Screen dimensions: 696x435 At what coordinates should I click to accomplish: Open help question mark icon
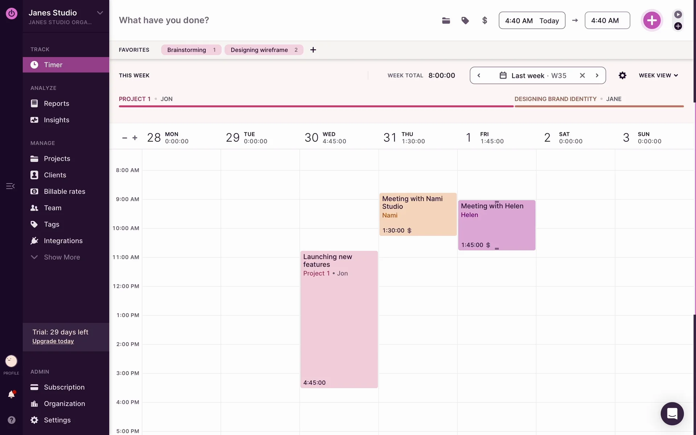coord(11,420)
